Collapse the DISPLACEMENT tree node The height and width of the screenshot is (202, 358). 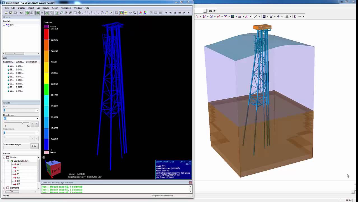pyautogui.click(x=8, y=161)
